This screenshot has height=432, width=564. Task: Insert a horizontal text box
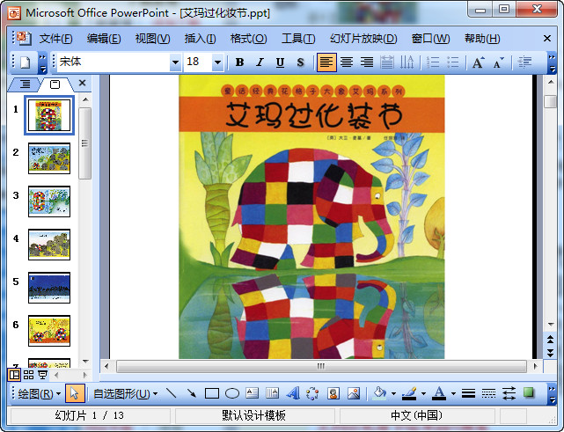[x=253, y=393]
